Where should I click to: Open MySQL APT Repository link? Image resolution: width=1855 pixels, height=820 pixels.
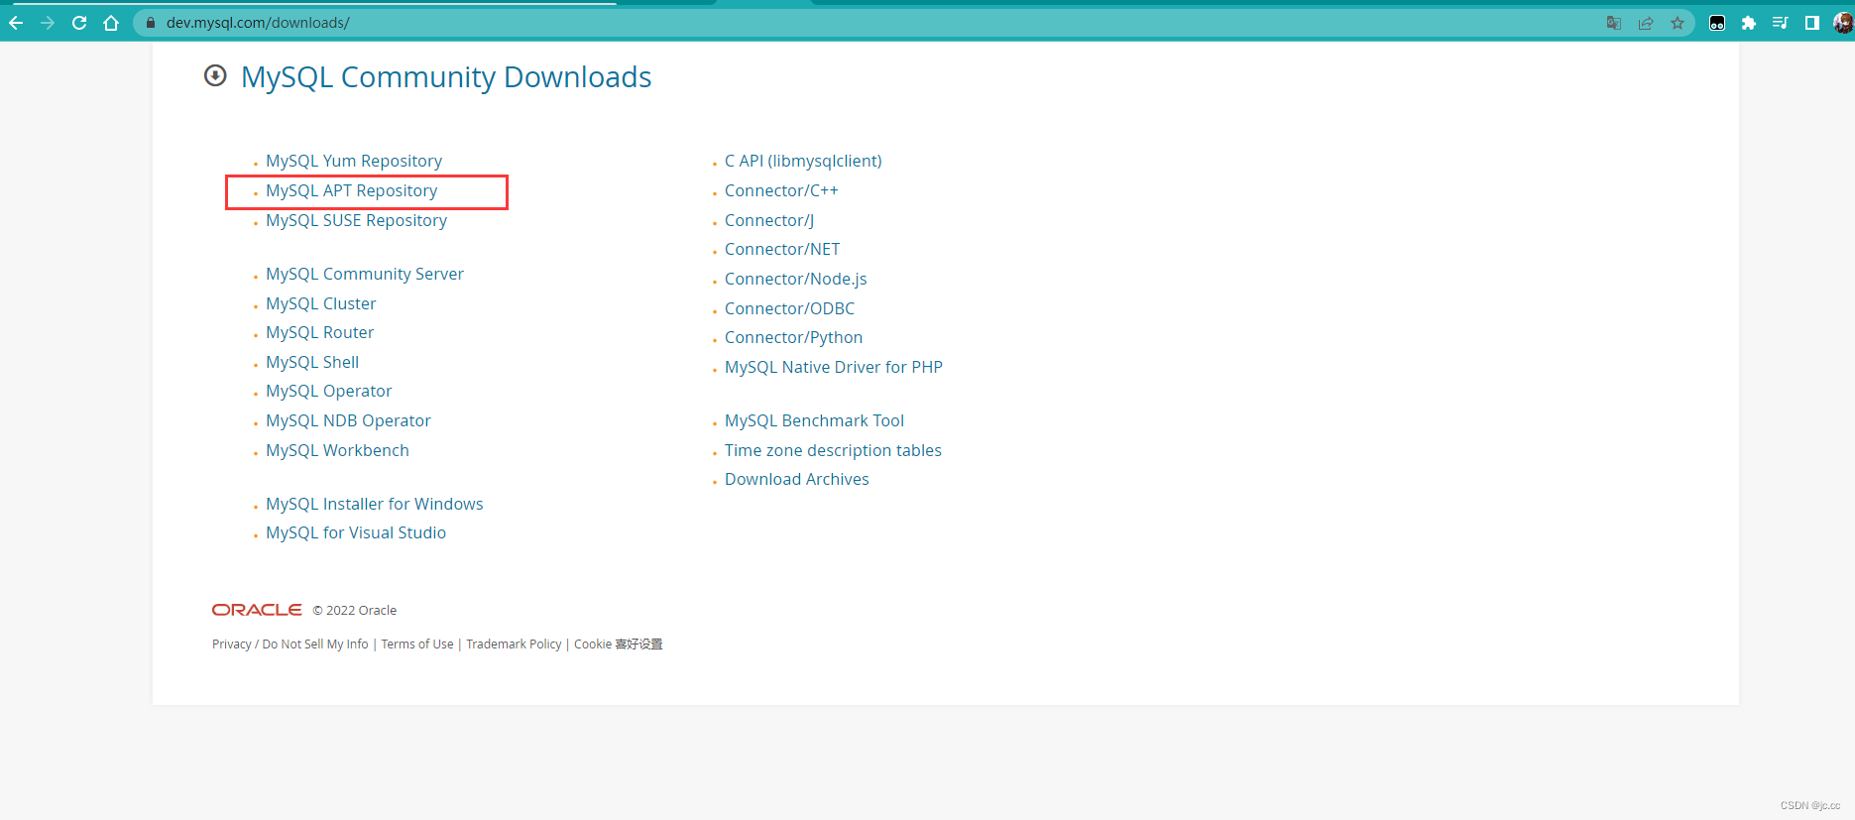351,190
